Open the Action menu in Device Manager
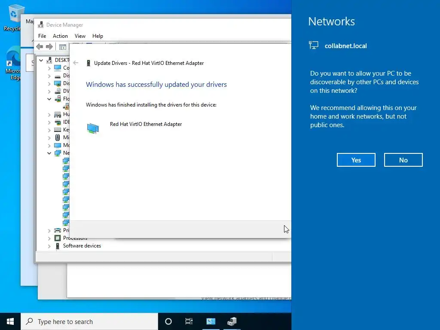 (60, 36)
